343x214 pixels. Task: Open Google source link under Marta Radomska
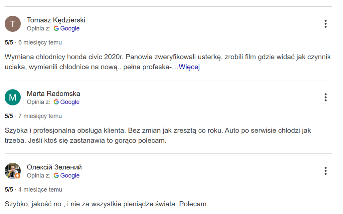[70, 102]
